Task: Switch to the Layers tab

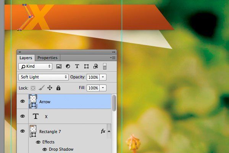Action: pos(26,58)
